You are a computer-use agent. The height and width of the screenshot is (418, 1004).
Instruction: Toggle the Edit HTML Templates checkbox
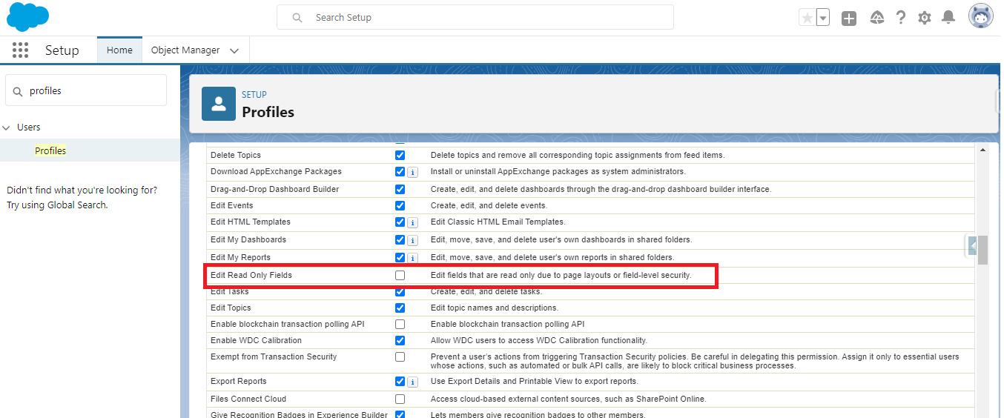(x=400, y=222)
